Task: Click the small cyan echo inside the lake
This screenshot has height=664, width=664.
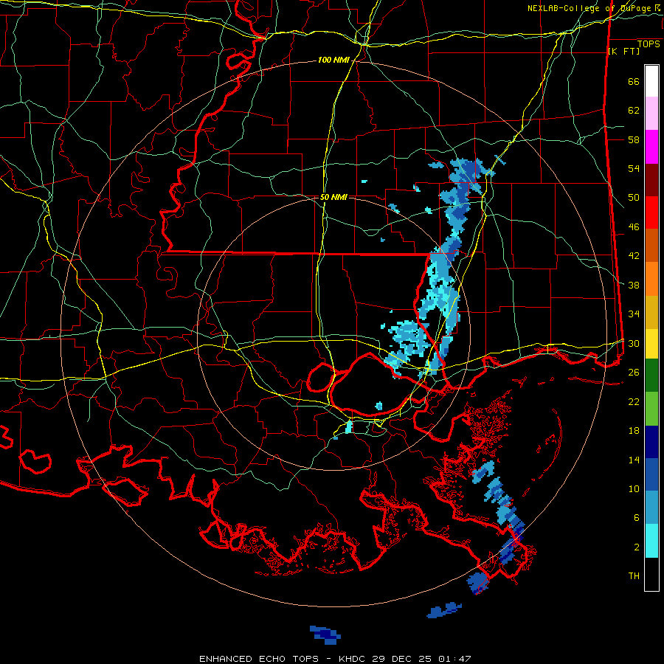Action: pos(378,406)
